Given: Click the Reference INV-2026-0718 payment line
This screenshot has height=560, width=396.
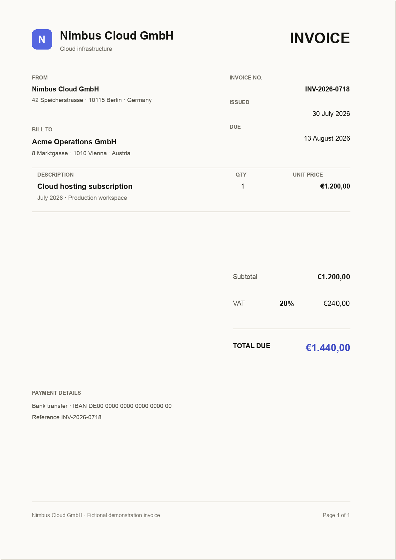Looking at the screenshot, I should click(x=67, y=417).
